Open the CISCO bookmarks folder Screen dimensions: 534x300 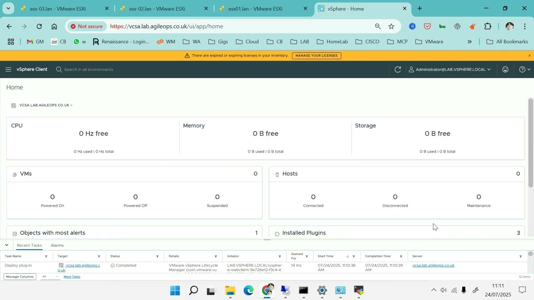368,42
